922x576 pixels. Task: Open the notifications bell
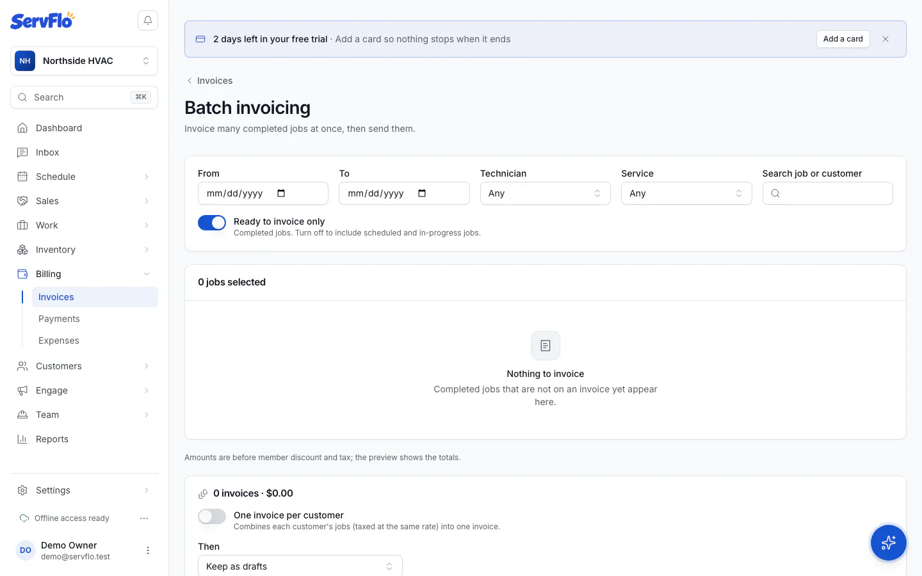pyautogui.click(x=148, y=20)
